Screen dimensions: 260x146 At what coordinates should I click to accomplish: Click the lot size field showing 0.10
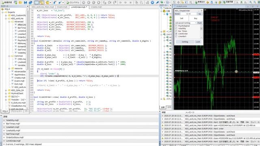[188, 14]
